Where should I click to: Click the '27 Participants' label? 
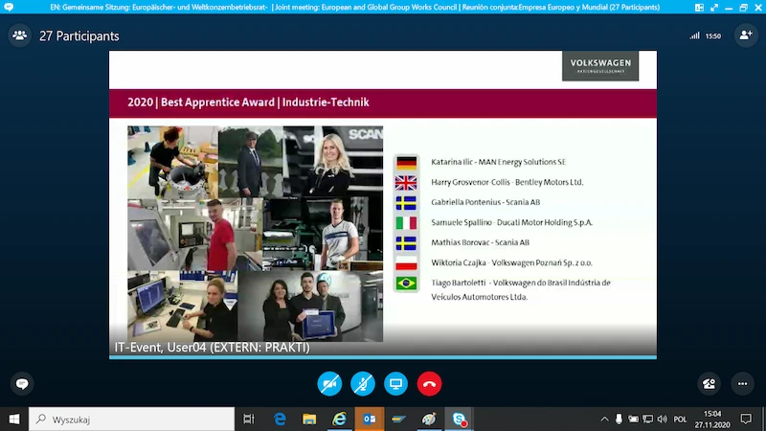[79, 36]
